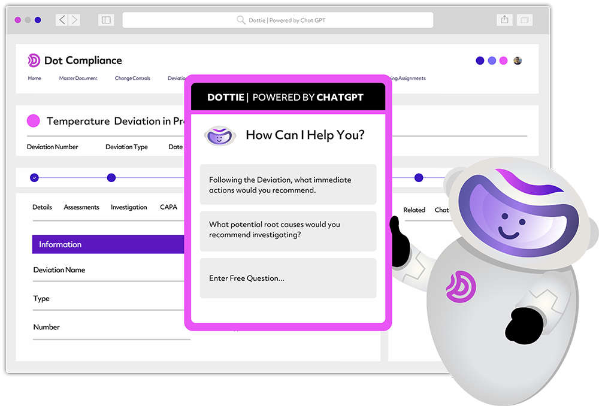Switch to the Investigation tab
The width and height of the screenshot is (599, 406).
pos(129,207)
